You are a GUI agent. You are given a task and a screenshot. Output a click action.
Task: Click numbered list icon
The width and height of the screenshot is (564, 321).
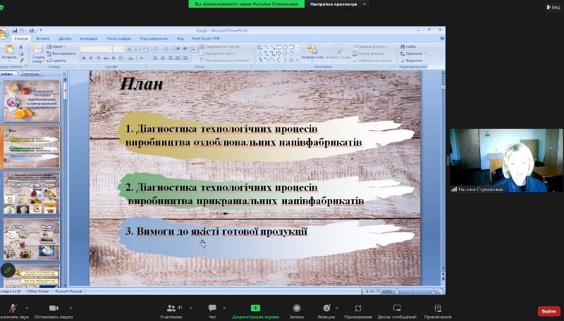point(167,49)
